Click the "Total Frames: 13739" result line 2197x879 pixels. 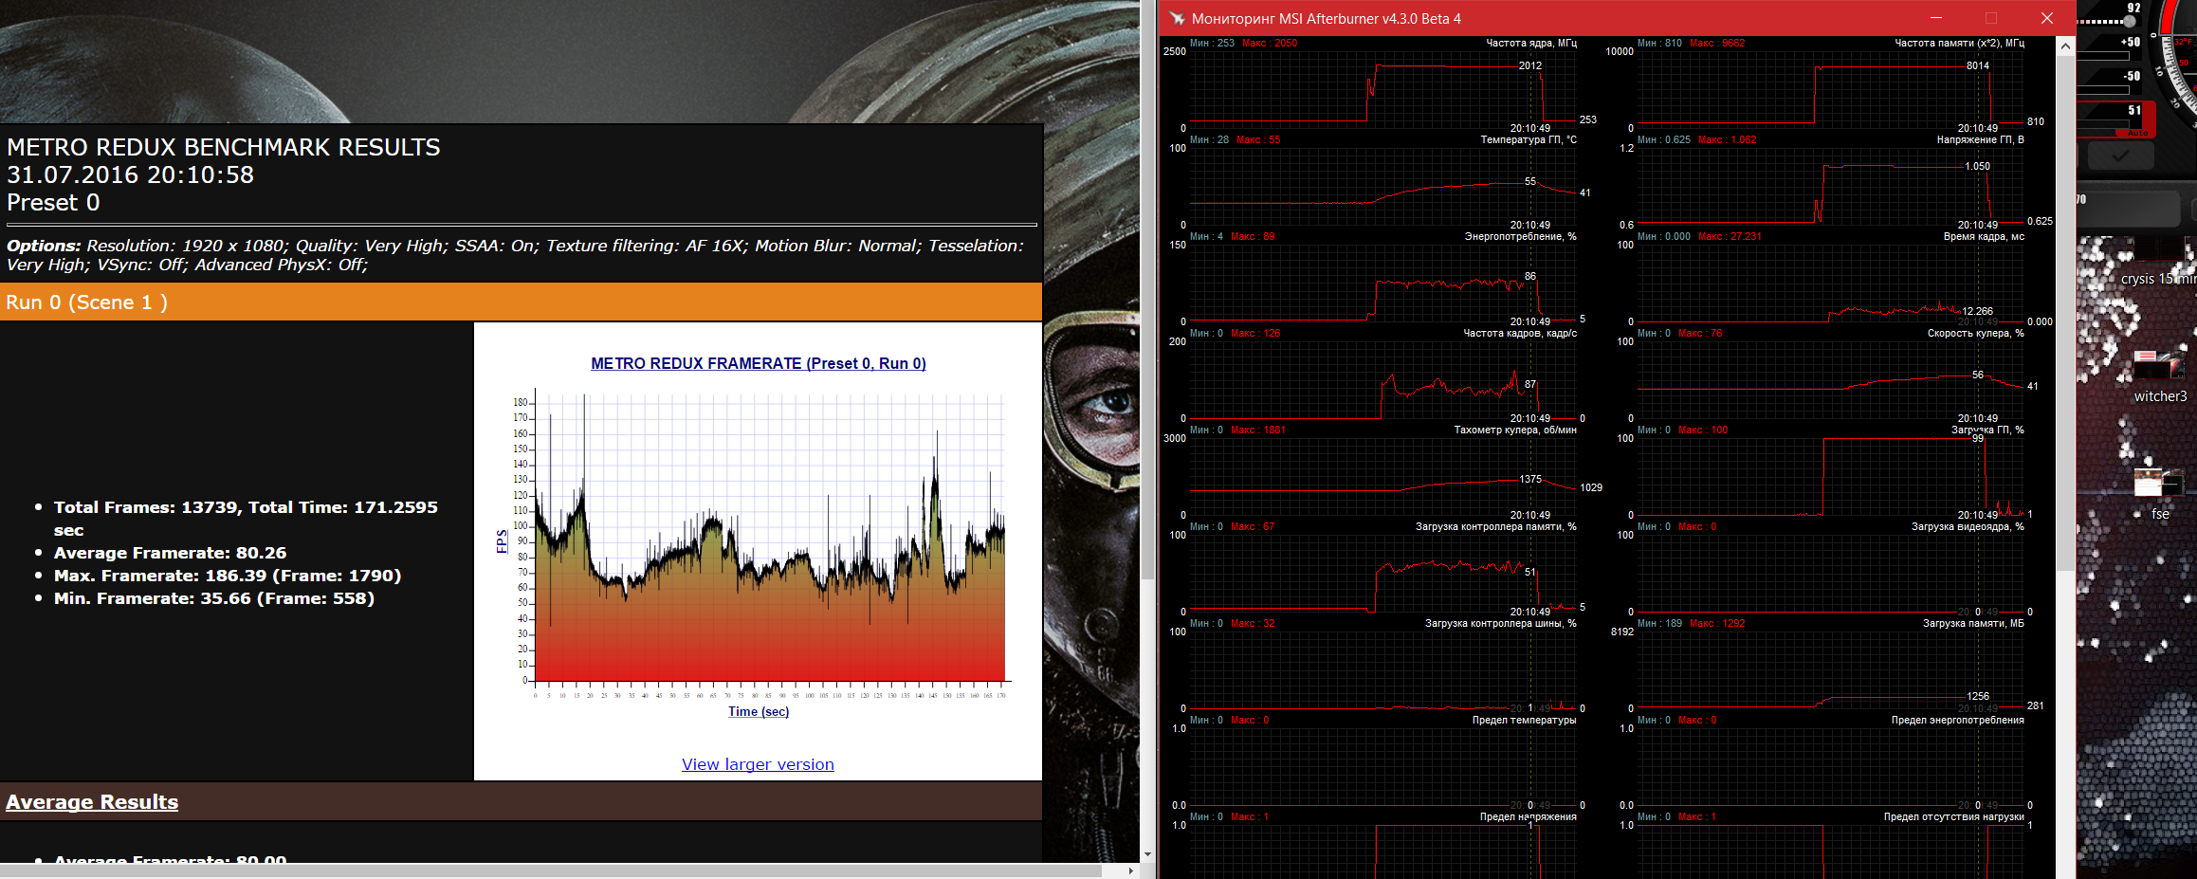[x=246, y=519]
